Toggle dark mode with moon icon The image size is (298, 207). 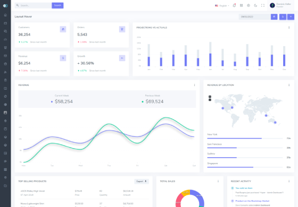pyautogui.click(x=255, y=5)
